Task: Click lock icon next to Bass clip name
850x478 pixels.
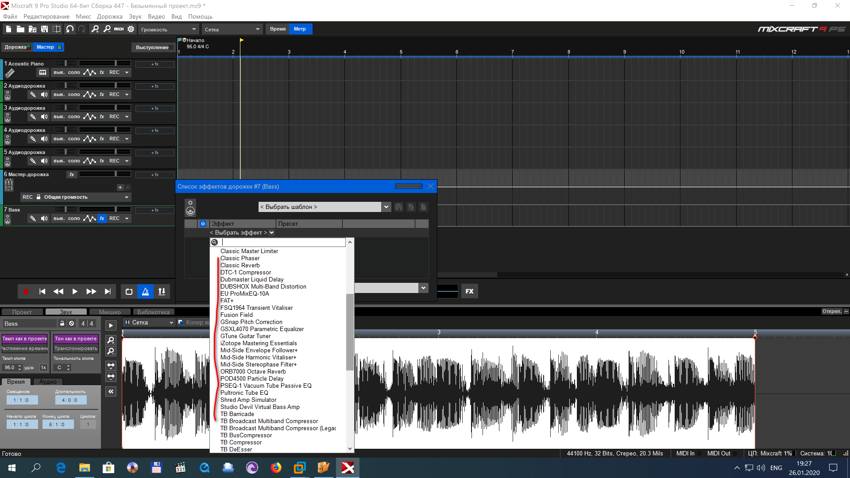Action: point(62,324)
